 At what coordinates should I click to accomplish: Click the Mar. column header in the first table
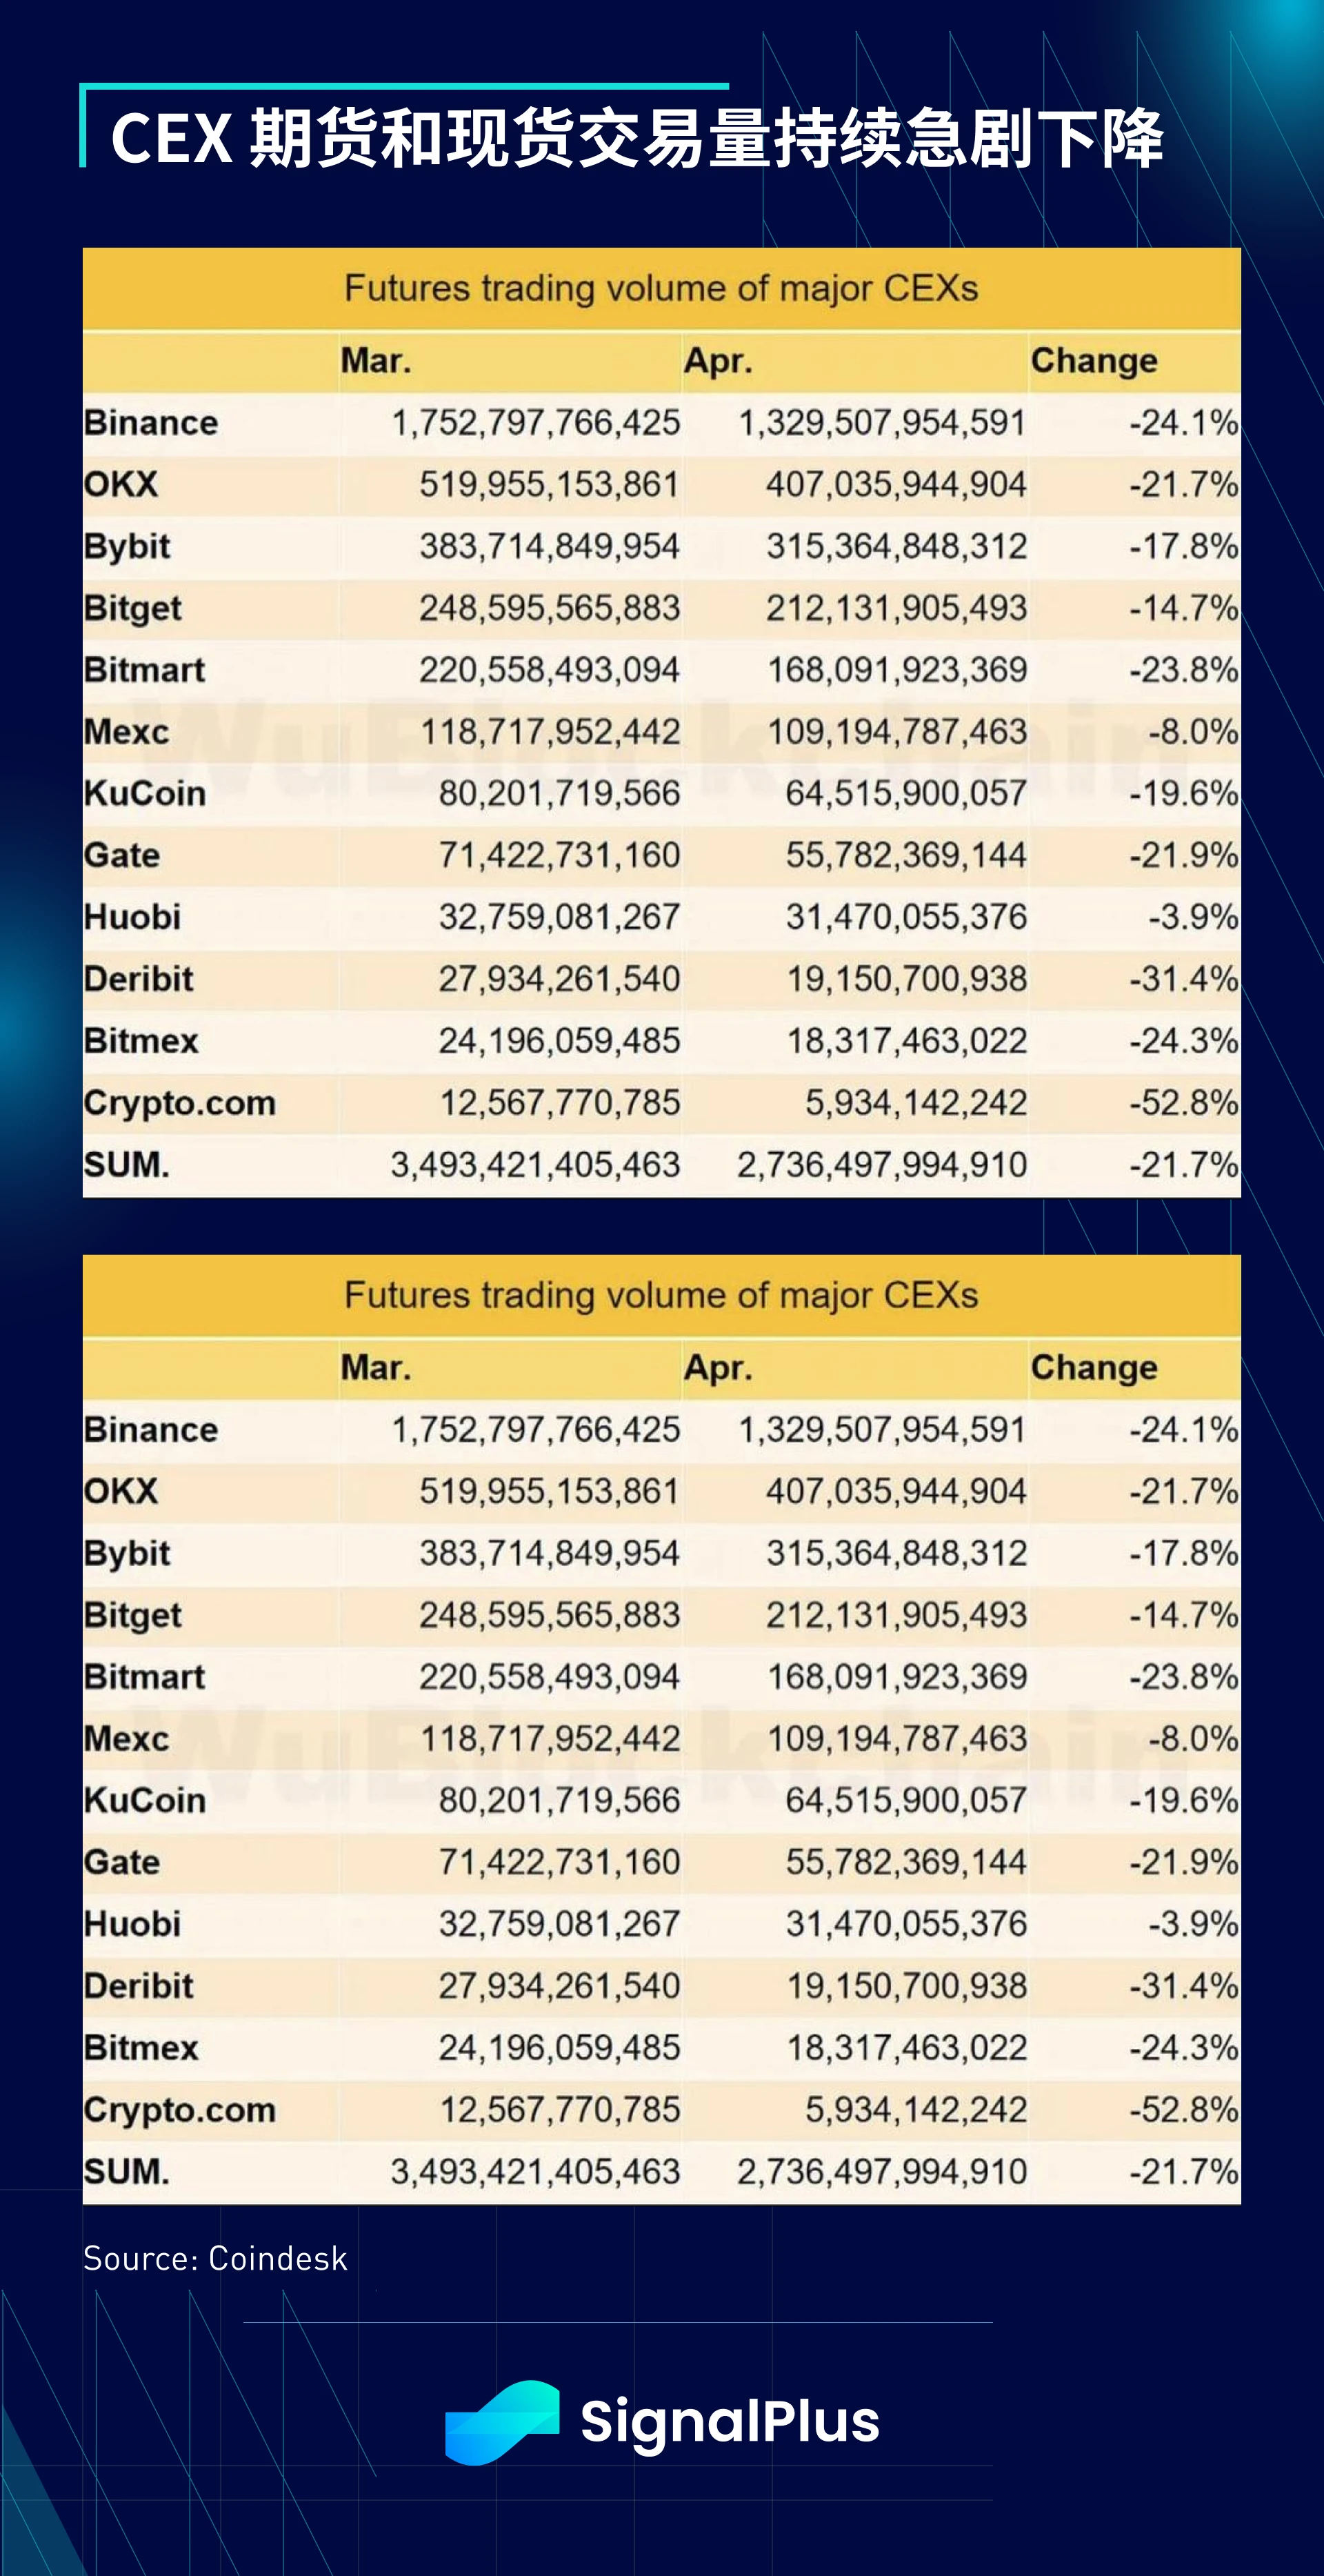[x=376, y=360]
